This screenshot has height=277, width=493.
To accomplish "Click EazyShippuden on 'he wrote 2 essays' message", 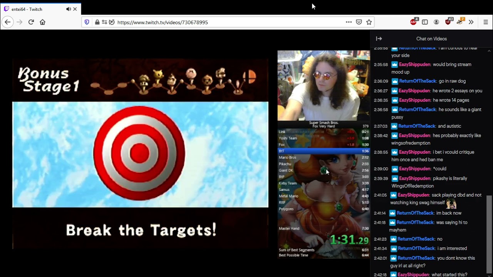I will (414, 91).
